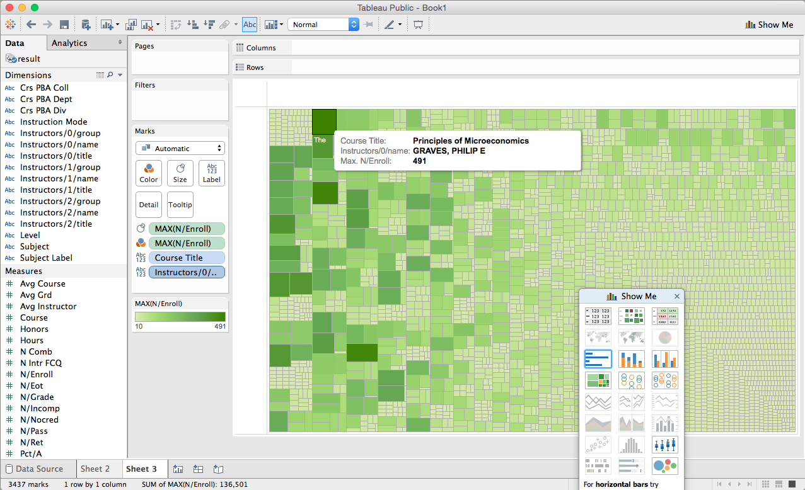Click the Save workbook icon

click(x=64, y=25)
